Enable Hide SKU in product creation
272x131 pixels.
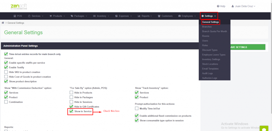6,72
